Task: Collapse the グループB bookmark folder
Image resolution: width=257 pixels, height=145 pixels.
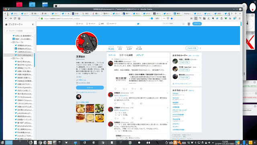Action: (x=11, y=58)
